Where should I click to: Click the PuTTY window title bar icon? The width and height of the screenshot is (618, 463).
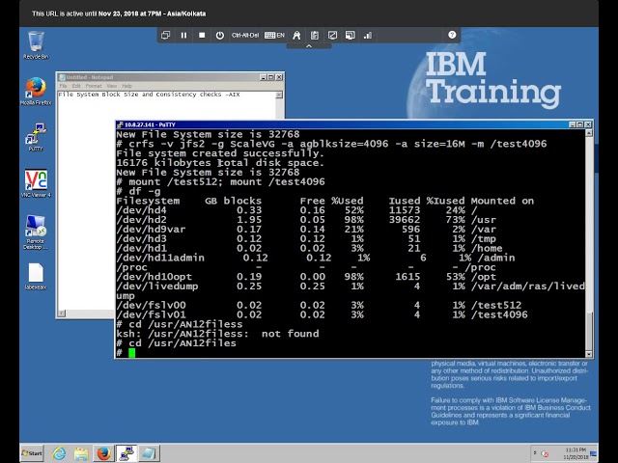pos(120,124)
